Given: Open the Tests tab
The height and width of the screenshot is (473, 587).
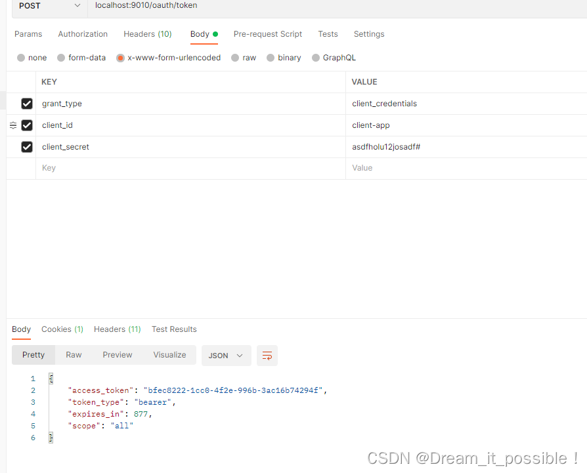Looking at the screenshot, I should [x=328, y=34].
